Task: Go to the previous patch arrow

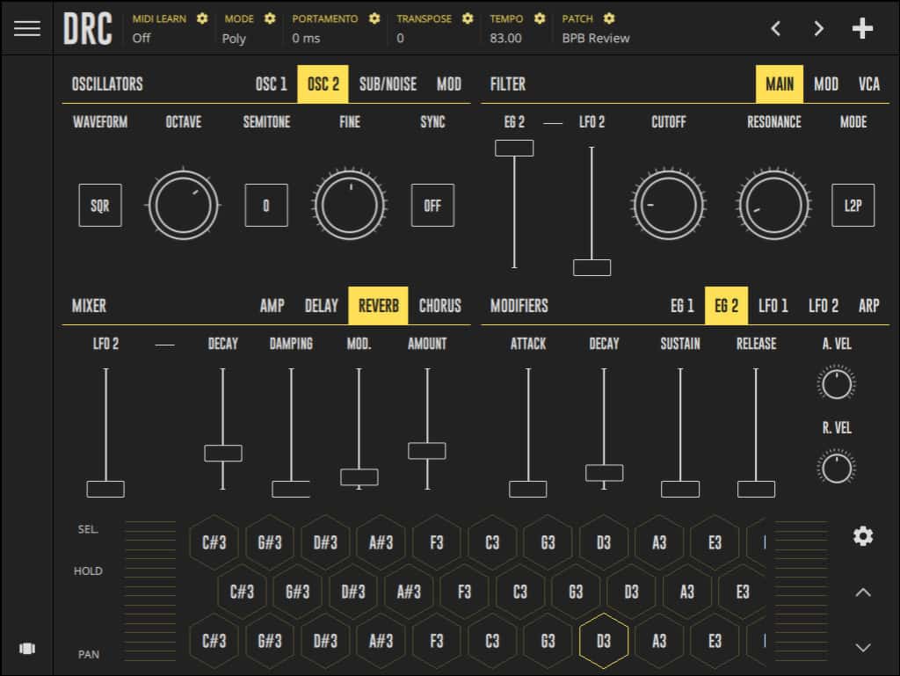Action: click(x=775, y=28)
